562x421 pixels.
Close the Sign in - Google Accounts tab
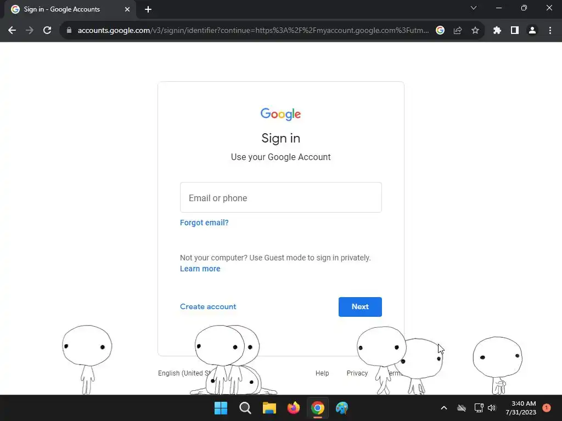(x=127, y=9)
